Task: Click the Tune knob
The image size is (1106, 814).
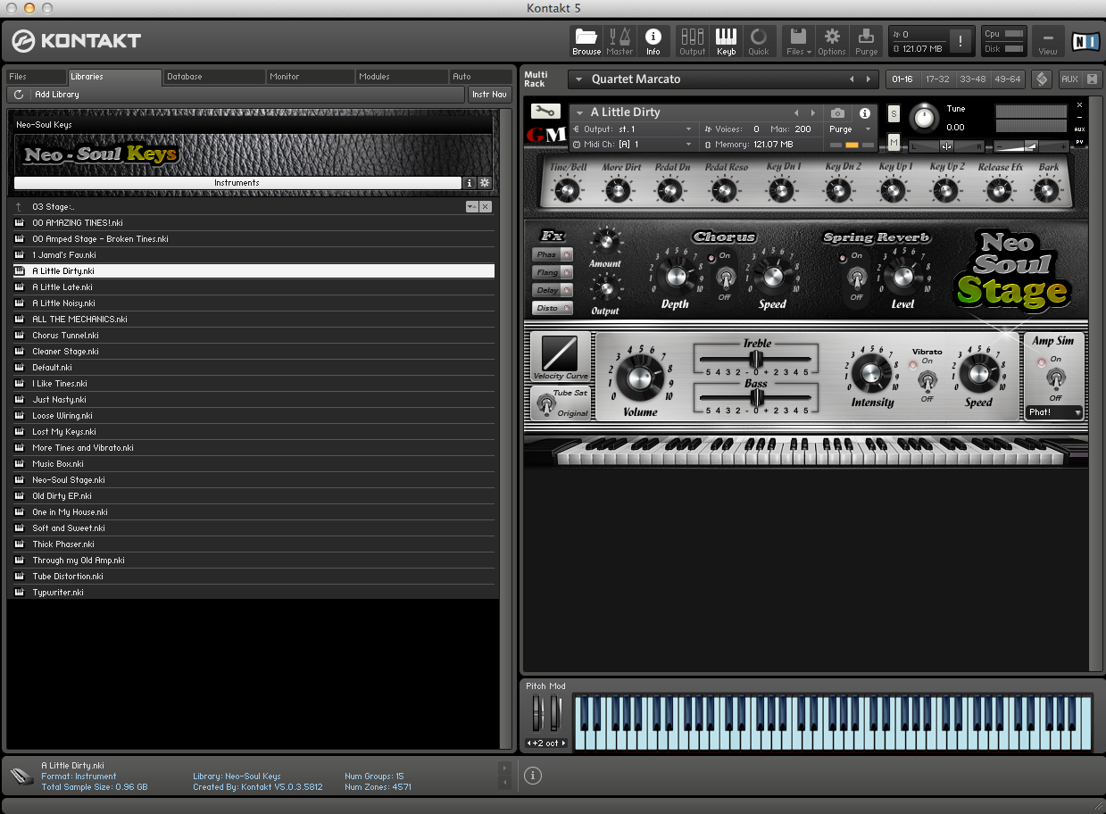Action: [x=926, y=116]
